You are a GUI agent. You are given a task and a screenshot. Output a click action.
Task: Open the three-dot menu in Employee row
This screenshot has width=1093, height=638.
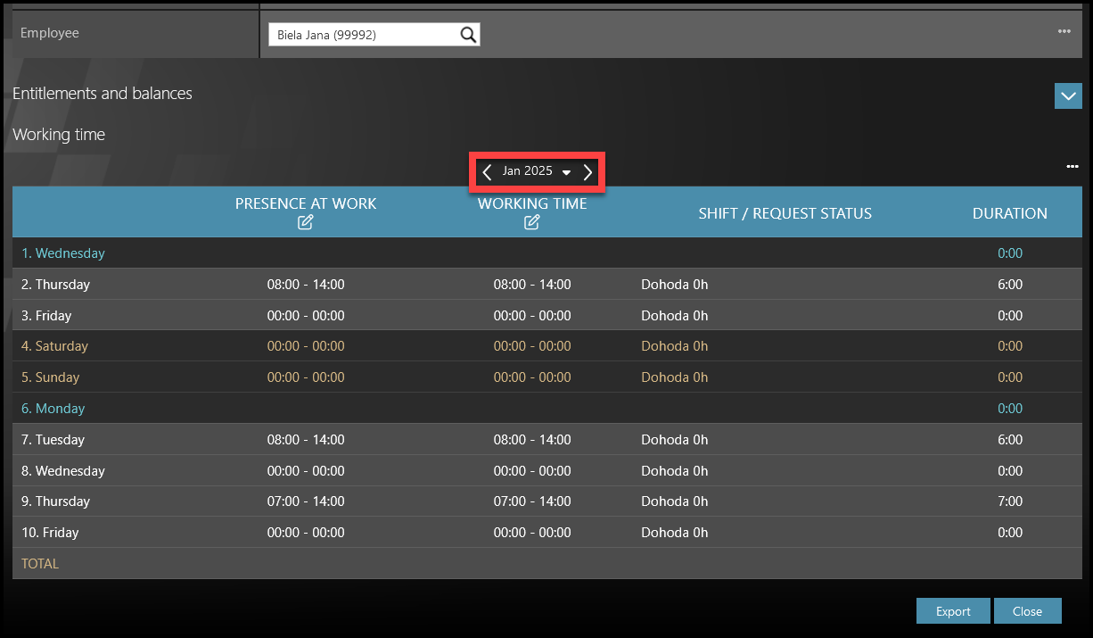pyautogui.click(x=1064, y=31)
